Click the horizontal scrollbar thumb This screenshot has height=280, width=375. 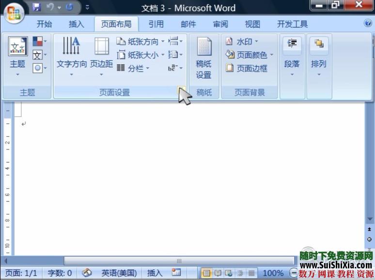click(x=179, y=261)
